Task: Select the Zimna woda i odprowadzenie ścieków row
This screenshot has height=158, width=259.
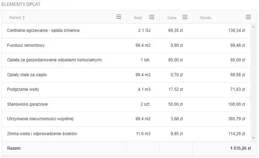Action: pyautogui.click(x=42, y=133)
